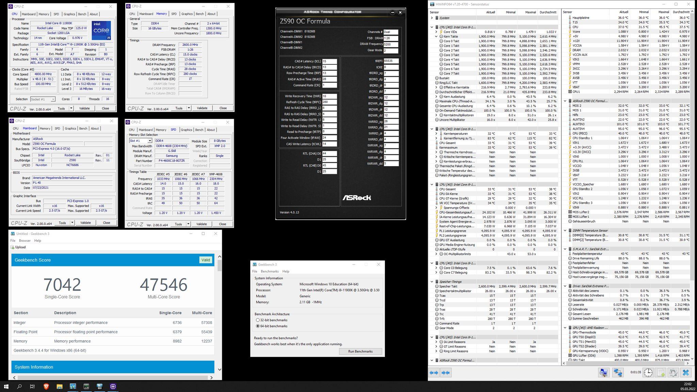Collapse GPU [#0]: AMD Radeon section

tap(565, 328)
